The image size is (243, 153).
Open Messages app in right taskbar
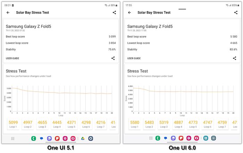point(166,138)
